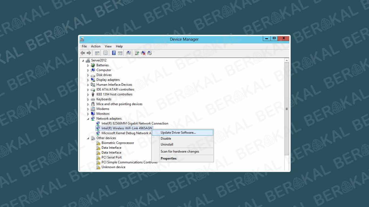Choose Properties in the context menu
Viewport: 369px width, 207px height.
pyautogui.click(x=183, y=158)
